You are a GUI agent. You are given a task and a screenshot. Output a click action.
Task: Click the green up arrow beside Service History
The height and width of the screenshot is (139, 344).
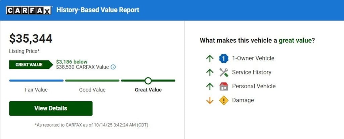coord(210,72)
